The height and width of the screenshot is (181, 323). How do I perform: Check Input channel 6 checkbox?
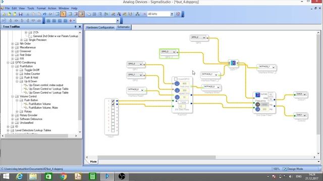113,121
